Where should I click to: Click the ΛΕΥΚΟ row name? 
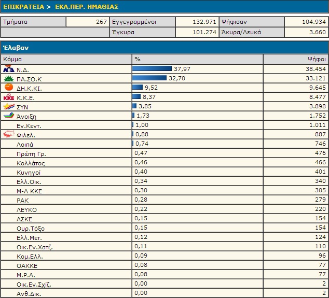[x=26, y=210]
